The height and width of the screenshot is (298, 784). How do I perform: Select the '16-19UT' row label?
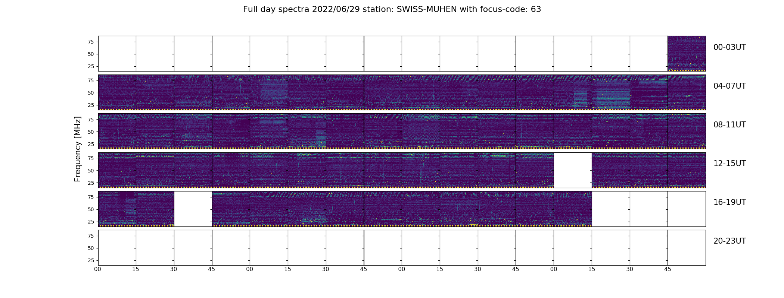729,202
